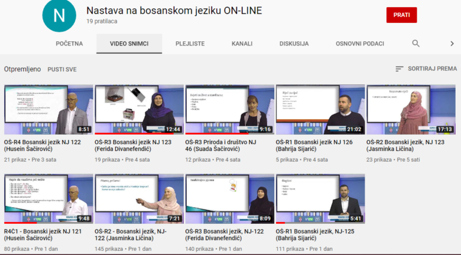Open the 8:51 video thumbnail by Husein Šačirović
Viewport: 461px width, 255px height.
pyautogui.click(x=48, y=110)
